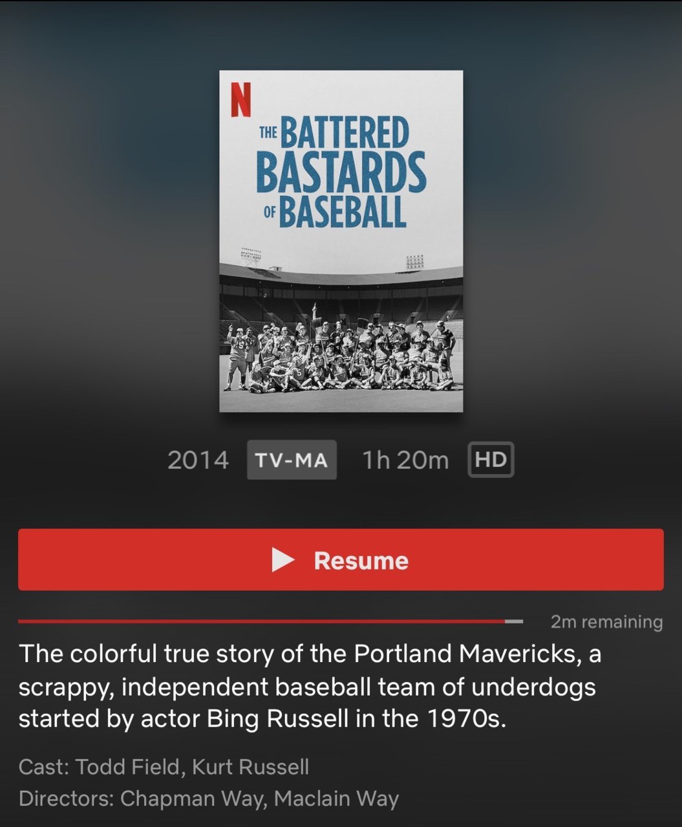The height and width of the screenshot is (827, 682).
Task: Click the play triangle icon beside Resume
Action: click(282, 560)
